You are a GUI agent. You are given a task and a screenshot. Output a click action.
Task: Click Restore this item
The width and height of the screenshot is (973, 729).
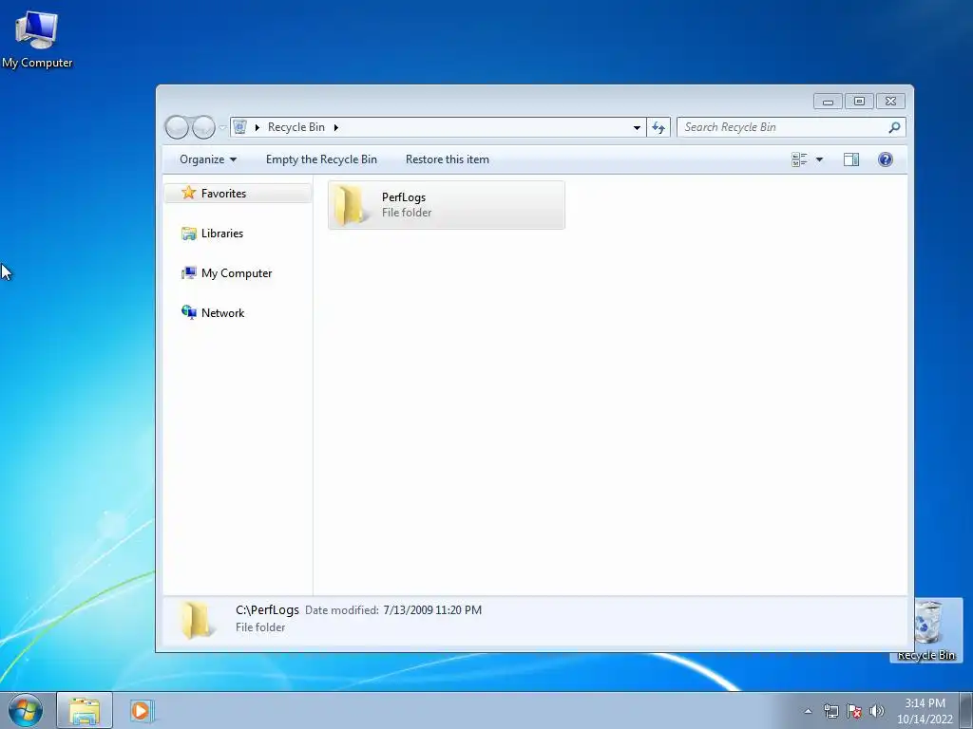click(448, 159)
